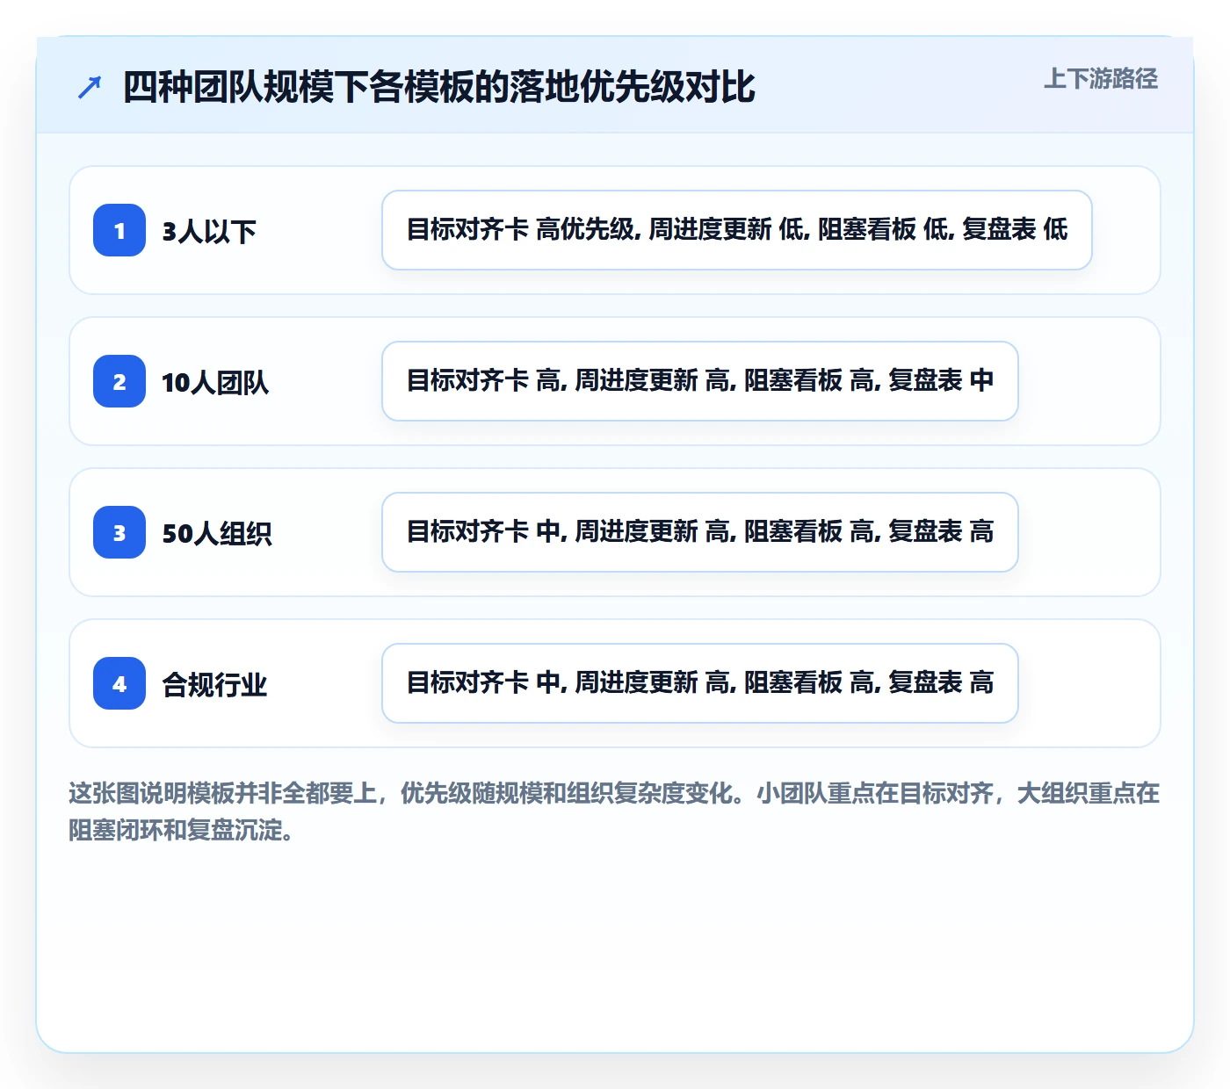Image resolution: width=1230 pixels, height=1089 pixels.
Task: Click the 合规行业 row label
Action: click(x=214, y=684)
